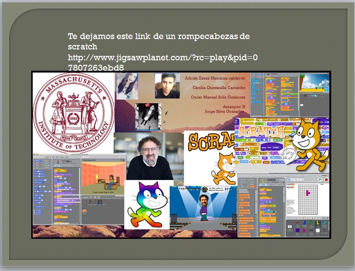This screenshot has height=271, width=355.
Task: Click the name 'Oscar Manuel Solís Gutiérrez'
Action: coord(218,97)
